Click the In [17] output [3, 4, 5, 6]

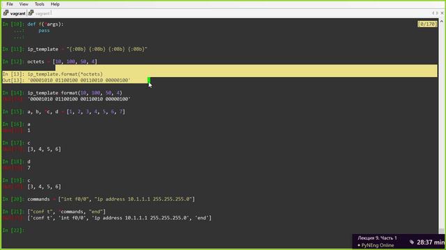click(x=44, y=149)
